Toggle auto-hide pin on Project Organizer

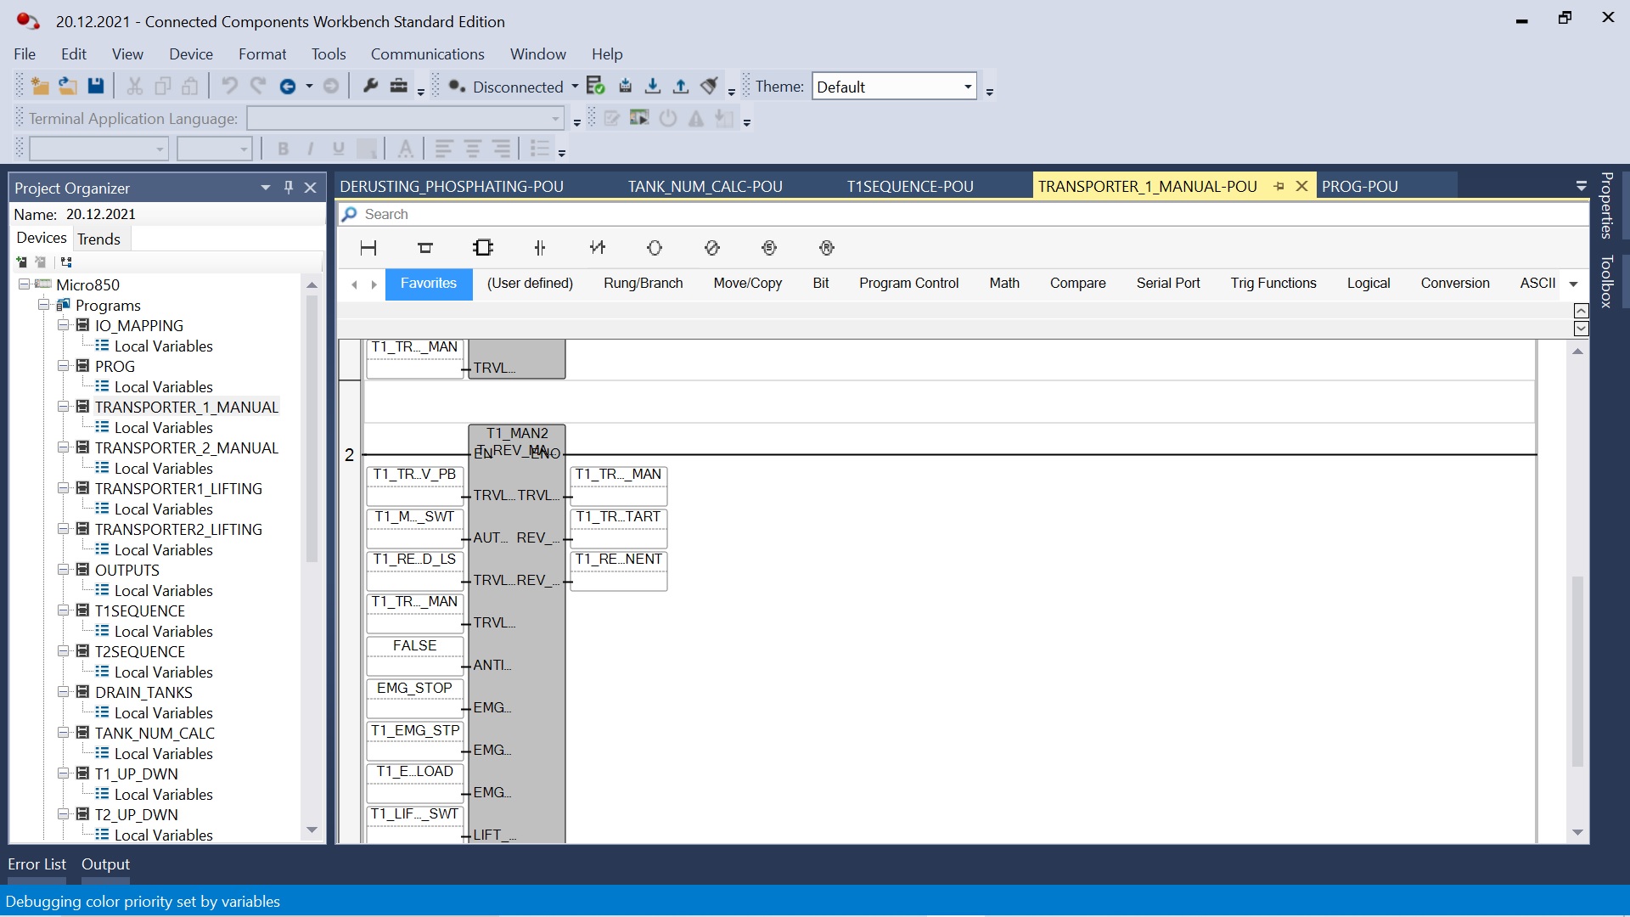[289, 187]
